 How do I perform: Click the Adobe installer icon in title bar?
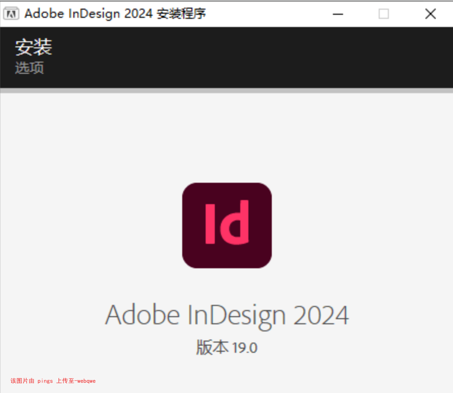tap(11, 14)
